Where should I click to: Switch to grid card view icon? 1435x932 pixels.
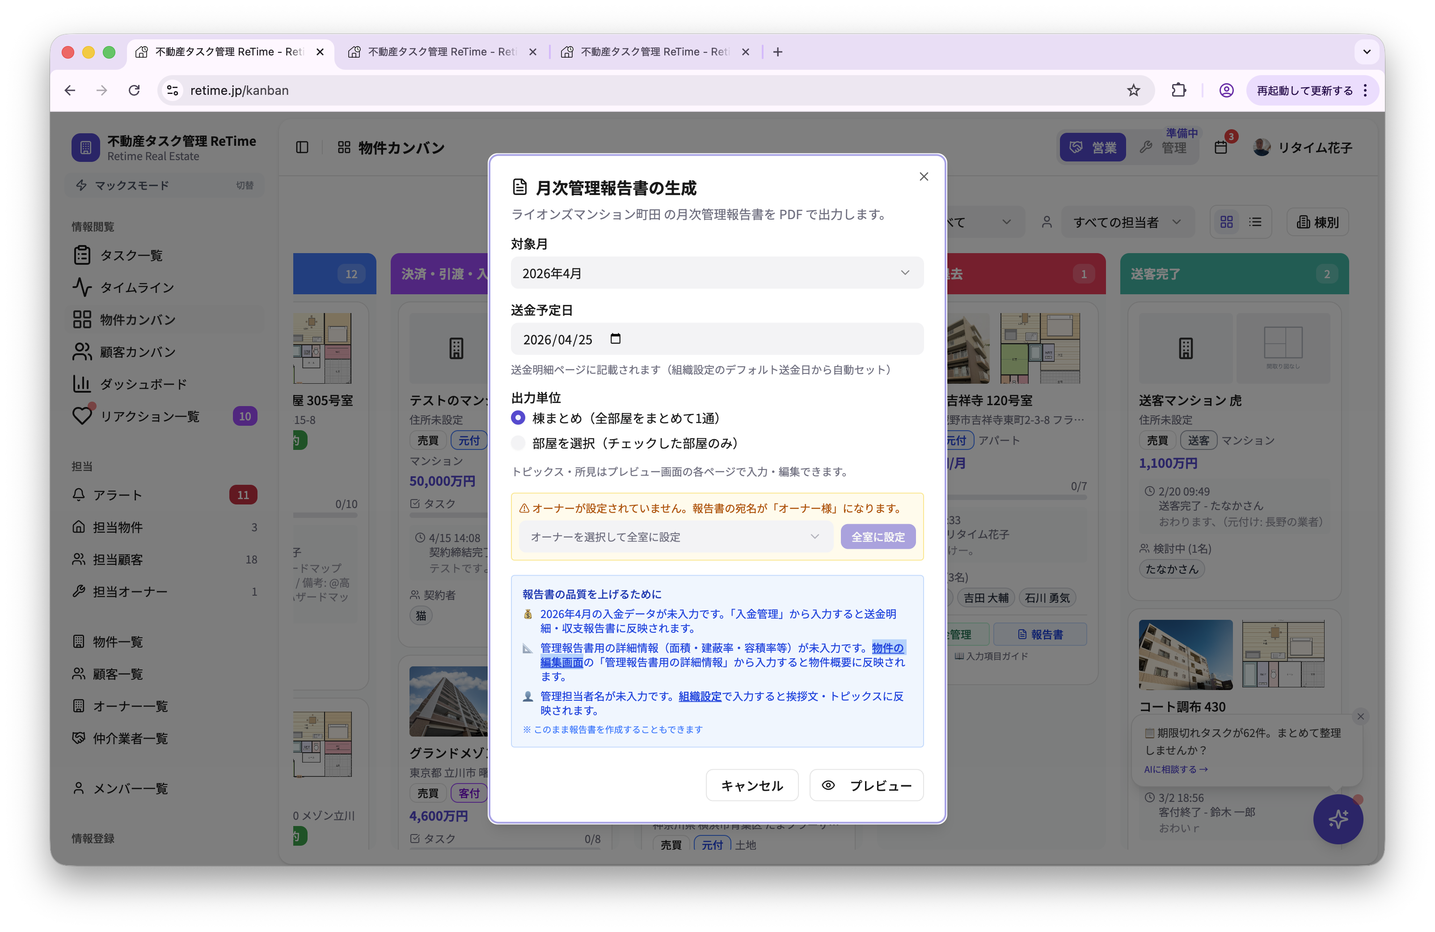tap(1226, 222)
